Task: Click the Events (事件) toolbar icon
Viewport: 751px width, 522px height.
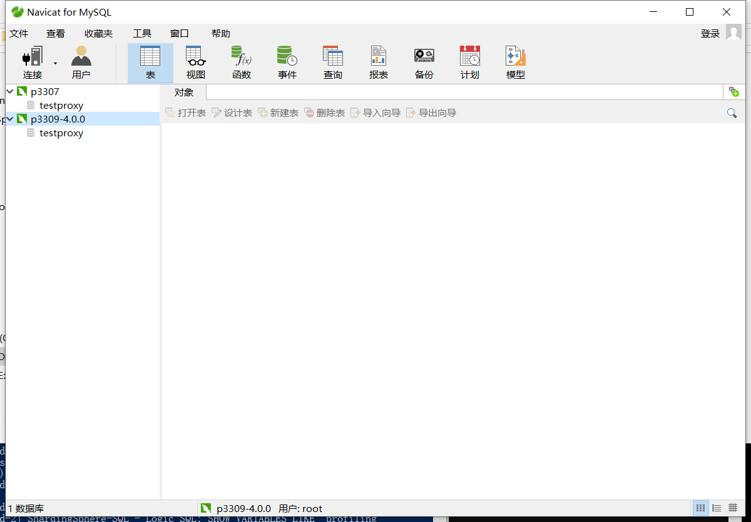Action: pos(287,61)
